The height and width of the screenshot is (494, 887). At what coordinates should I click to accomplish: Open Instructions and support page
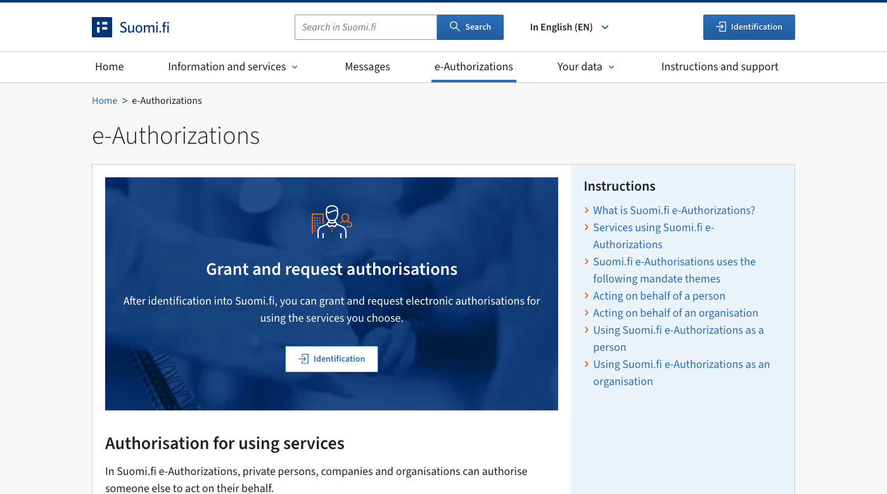point(720,66)
